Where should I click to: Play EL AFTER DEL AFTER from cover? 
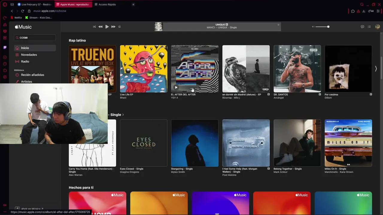[176, 87]
